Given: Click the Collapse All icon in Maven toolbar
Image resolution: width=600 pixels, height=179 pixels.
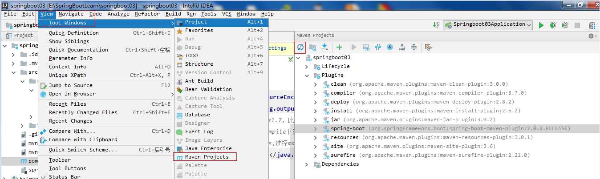Looking at the screenshot, I should coord(414,47).
